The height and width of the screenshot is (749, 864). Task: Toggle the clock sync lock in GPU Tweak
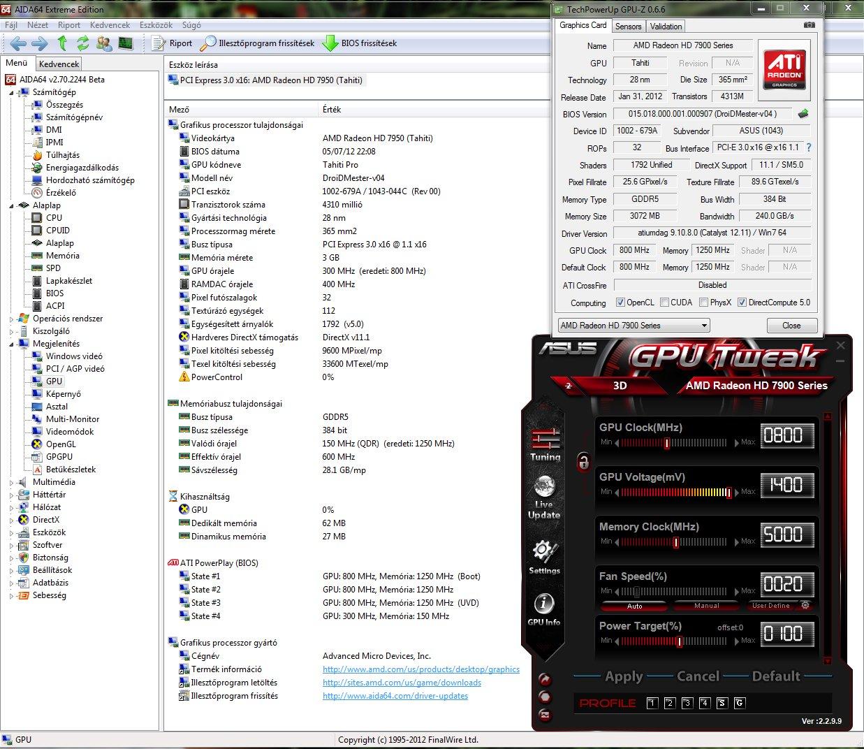(583, 461)
